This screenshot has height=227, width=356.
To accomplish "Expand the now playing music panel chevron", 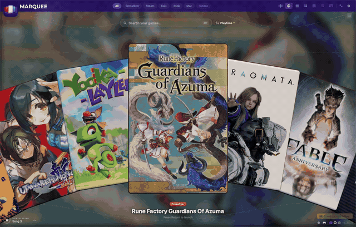I will coord(34,220).
